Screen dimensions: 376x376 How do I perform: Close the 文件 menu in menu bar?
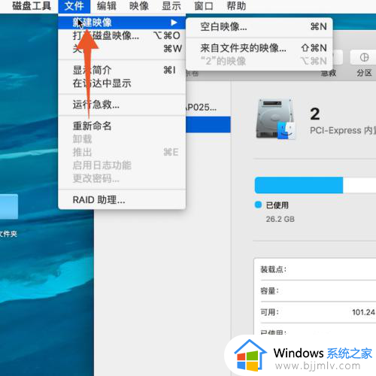coord(74,6)
